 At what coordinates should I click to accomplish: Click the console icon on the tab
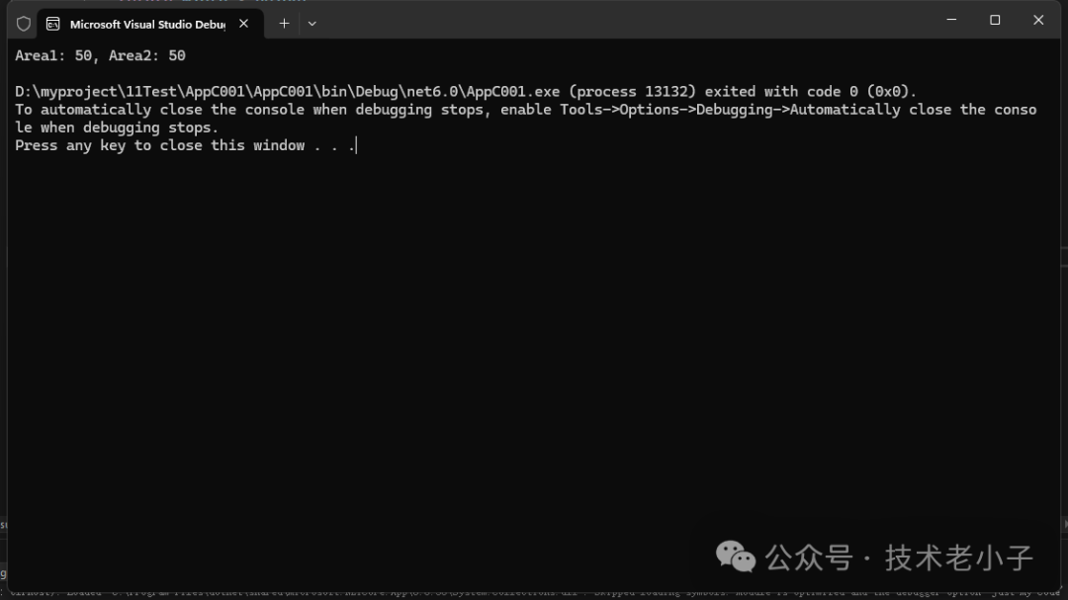pos(53,24)
